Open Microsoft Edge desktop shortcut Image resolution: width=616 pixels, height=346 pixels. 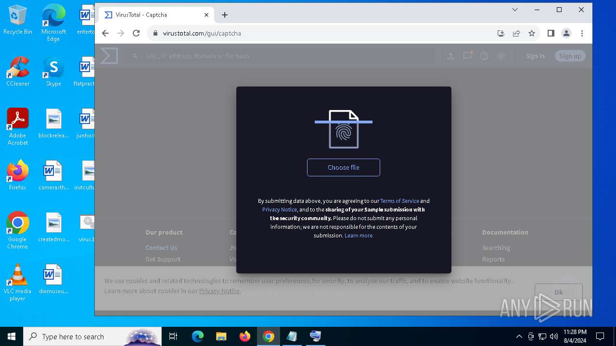[53, 23]
